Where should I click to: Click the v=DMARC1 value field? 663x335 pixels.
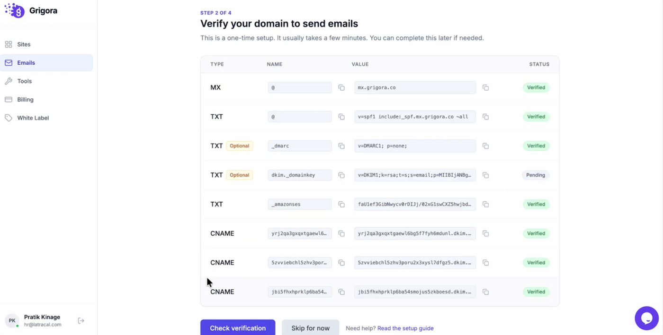click(x=415, y=146)
